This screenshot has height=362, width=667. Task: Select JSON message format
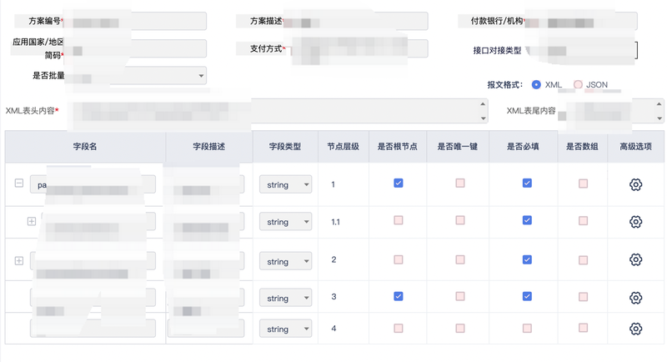578,84
